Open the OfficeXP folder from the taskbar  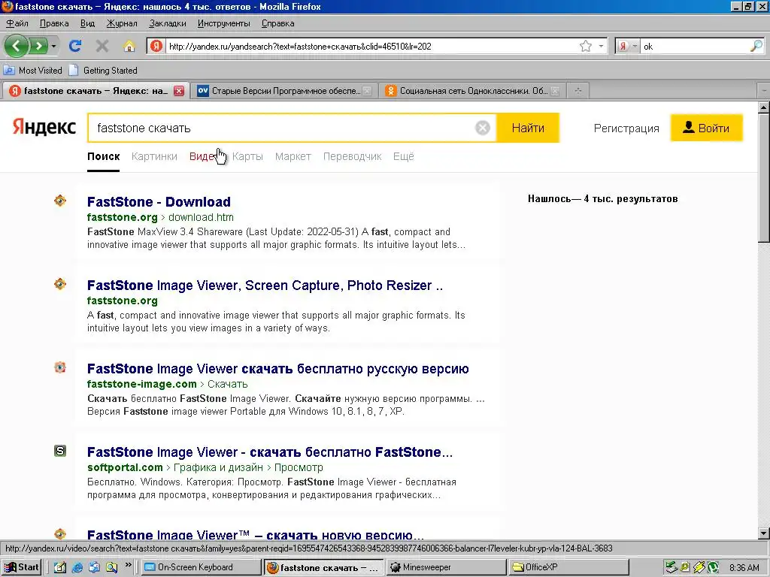(568, 567)
